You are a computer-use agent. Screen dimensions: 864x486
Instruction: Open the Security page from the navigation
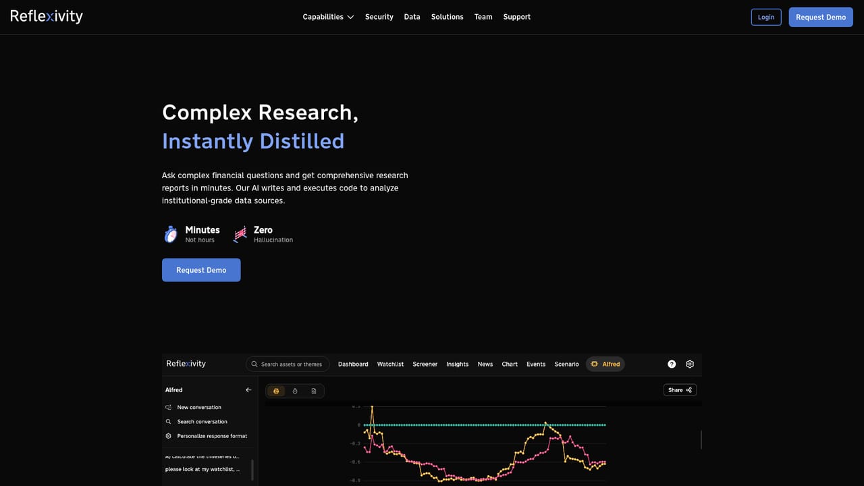(379, 17)
